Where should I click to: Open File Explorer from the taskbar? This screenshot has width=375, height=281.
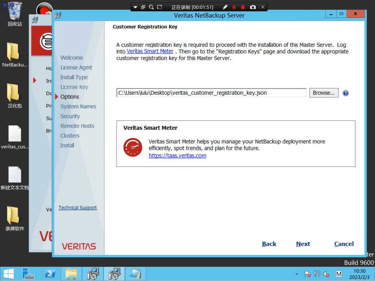coord(71,274)
